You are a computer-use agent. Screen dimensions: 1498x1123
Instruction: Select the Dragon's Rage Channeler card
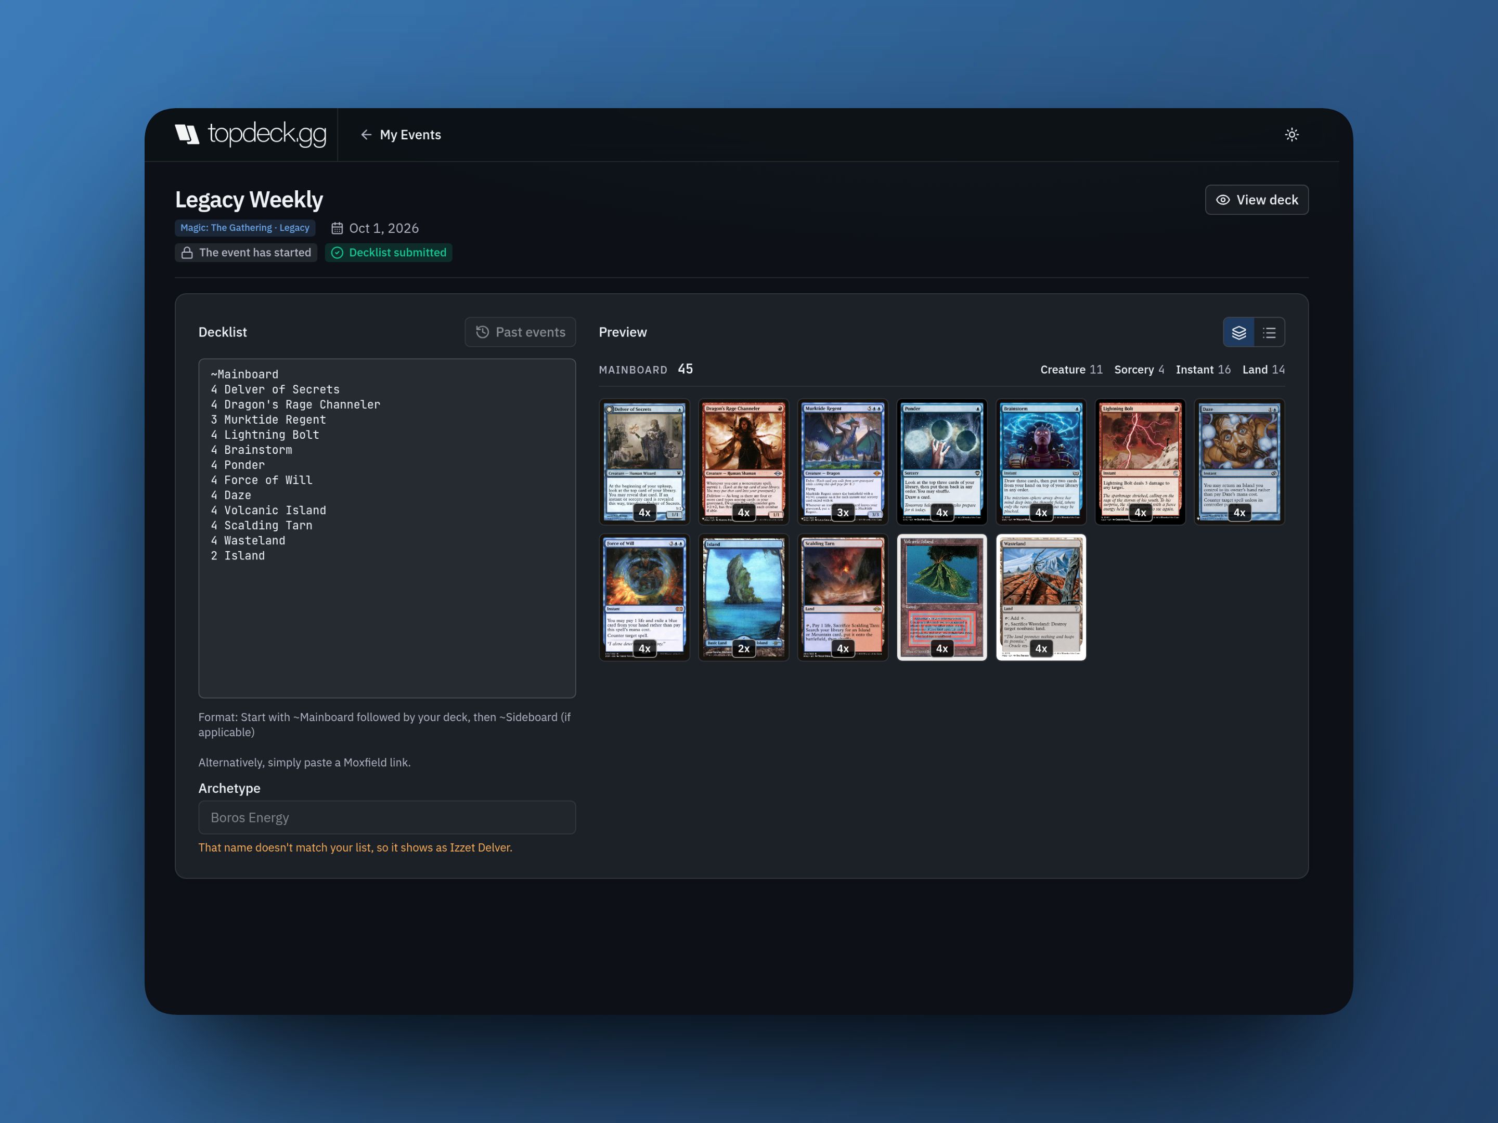[x=743, y=462]
